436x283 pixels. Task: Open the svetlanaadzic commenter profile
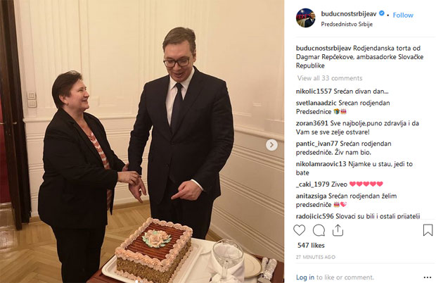[x=316, y=103]
